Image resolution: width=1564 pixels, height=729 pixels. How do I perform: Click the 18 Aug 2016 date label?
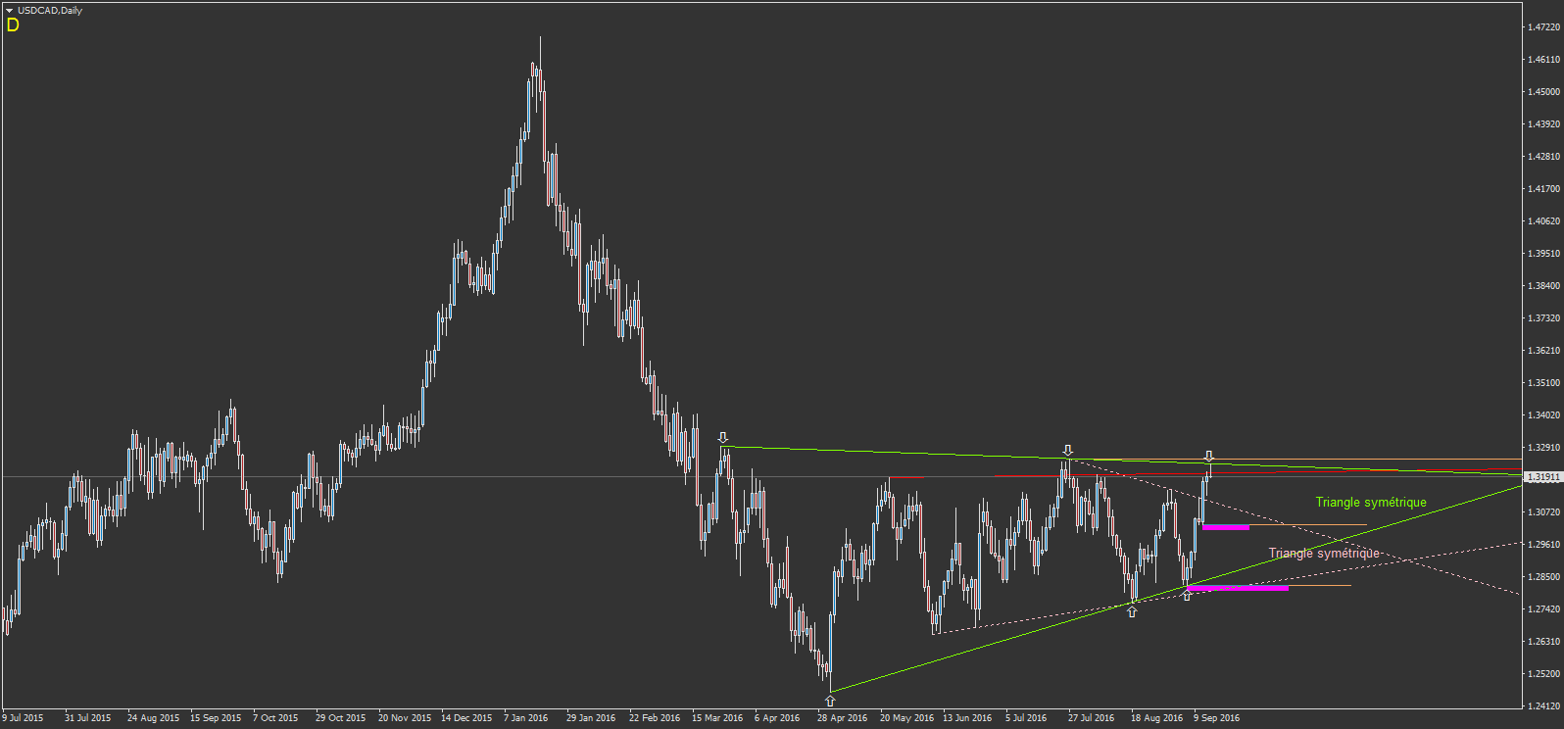point(1157,718)
